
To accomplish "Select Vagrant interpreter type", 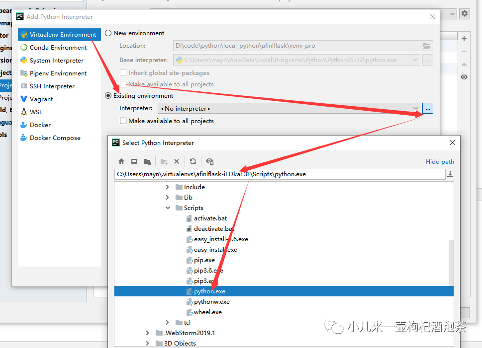I will point(59,99).
